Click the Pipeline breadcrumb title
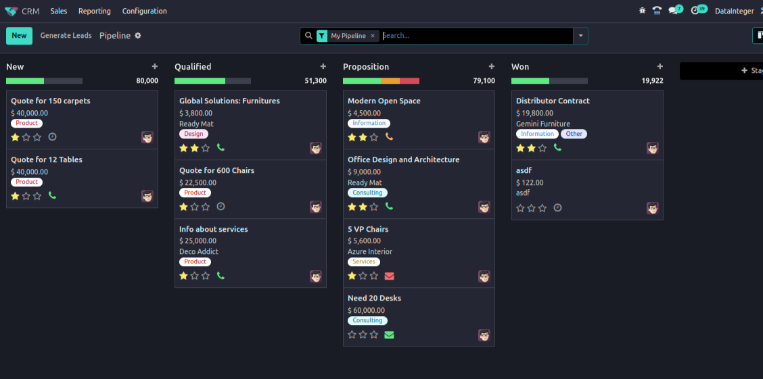This screenshot has width=763, height=379. 115,36
